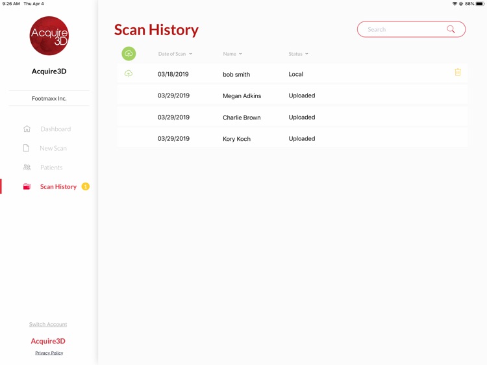Click the Local status of bob smith
The height and width of the screenshot is (365, 487).
tap(295, 74)
